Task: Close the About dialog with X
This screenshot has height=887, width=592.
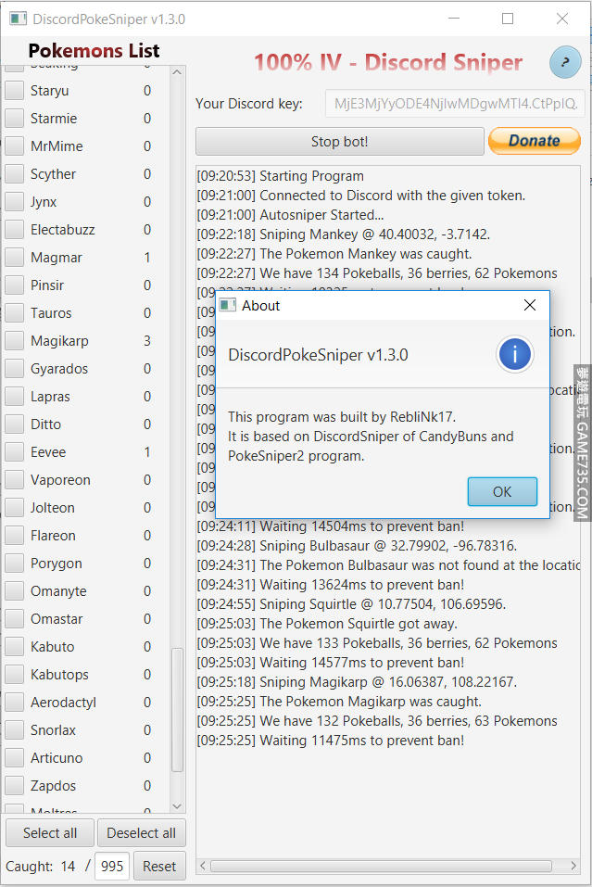Action: 530,305
